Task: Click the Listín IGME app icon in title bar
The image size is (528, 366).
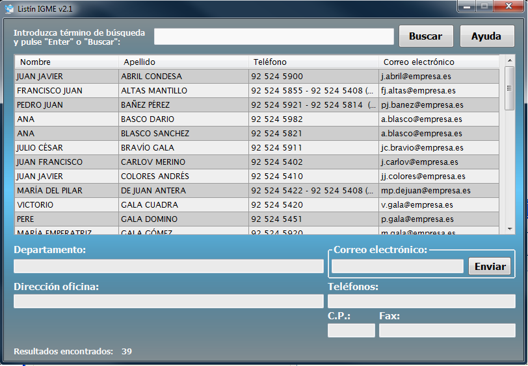Action: [9, 8]
